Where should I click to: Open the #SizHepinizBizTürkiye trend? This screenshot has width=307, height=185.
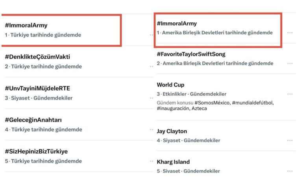tap(36, 151)
